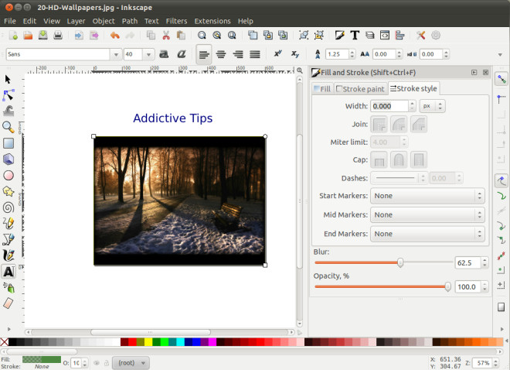The image size is (510, 370).
Task: Cut selection with scissors icon
Action: coord(166,35)
